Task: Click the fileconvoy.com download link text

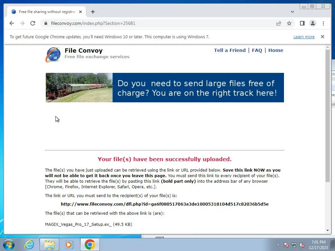Action: point(165,204)
